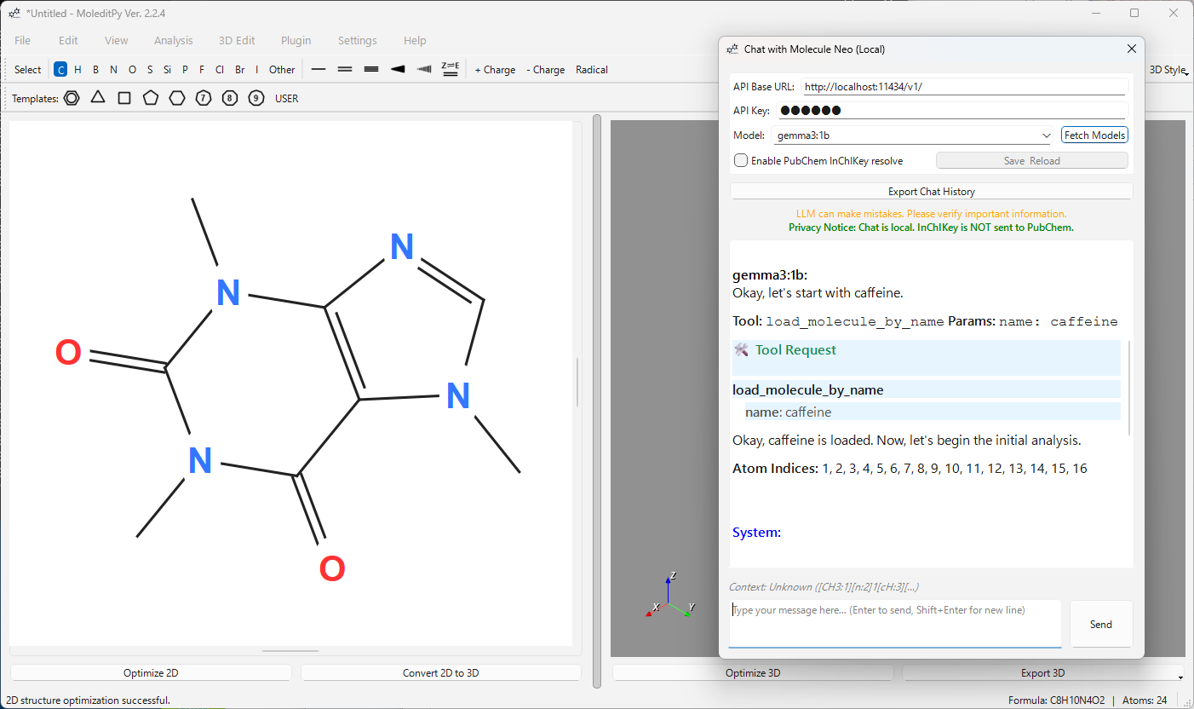Pick the 8-membered ring template

click(230, 98)
